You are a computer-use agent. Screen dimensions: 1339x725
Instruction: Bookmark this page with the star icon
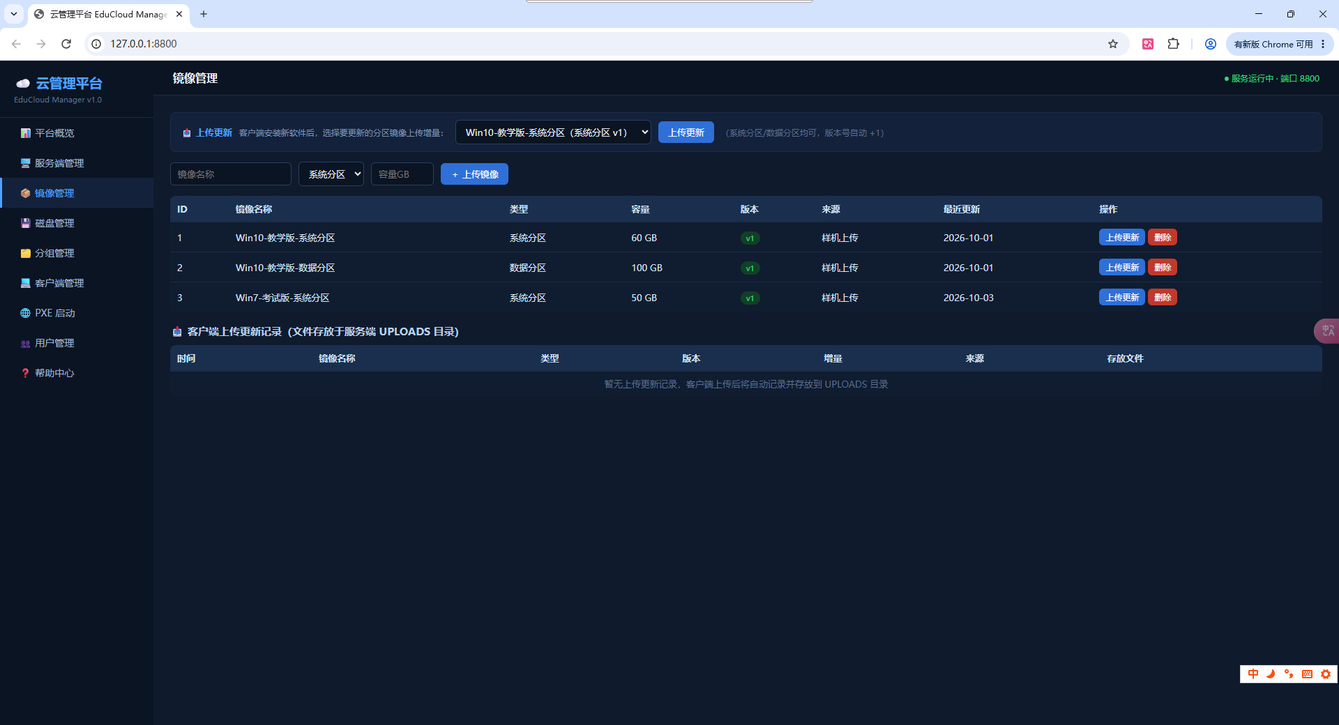[1113, 44]
